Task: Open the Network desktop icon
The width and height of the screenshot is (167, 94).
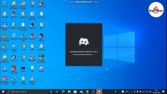Action: click(x=5, y=4)
